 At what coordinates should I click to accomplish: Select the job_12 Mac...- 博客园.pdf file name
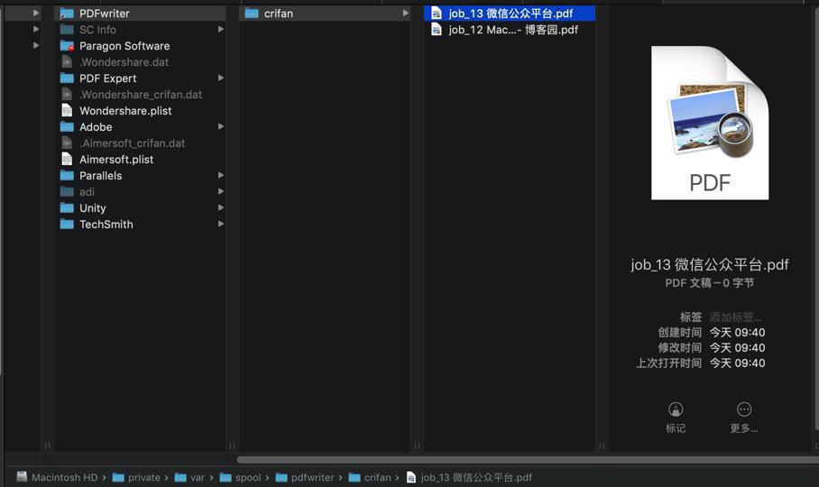pyautogui.click(x=513, y=30)
